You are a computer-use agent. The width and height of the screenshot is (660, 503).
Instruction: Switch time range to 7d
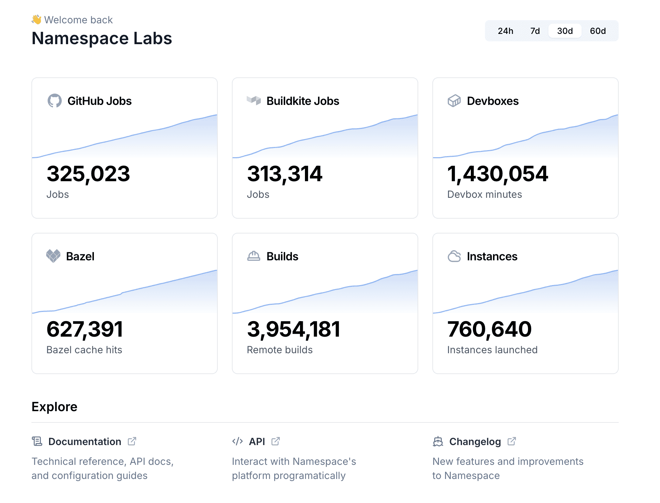click(x=535, y=31)
